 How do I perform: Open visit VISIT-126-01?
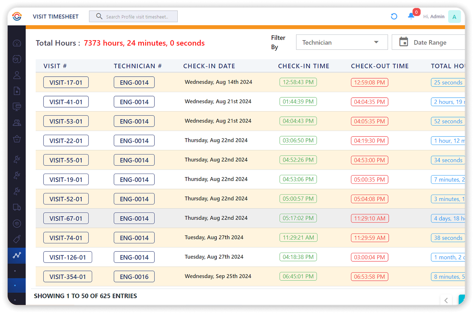pyautogui.click(x=67, y=257)
